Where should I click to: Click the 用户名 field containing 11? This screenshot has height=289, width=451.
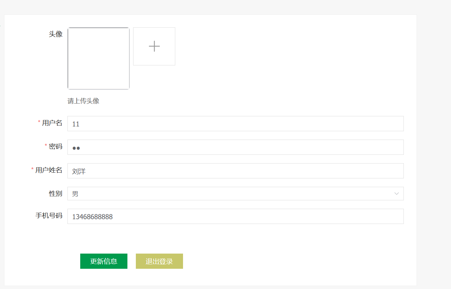[235, 124]
